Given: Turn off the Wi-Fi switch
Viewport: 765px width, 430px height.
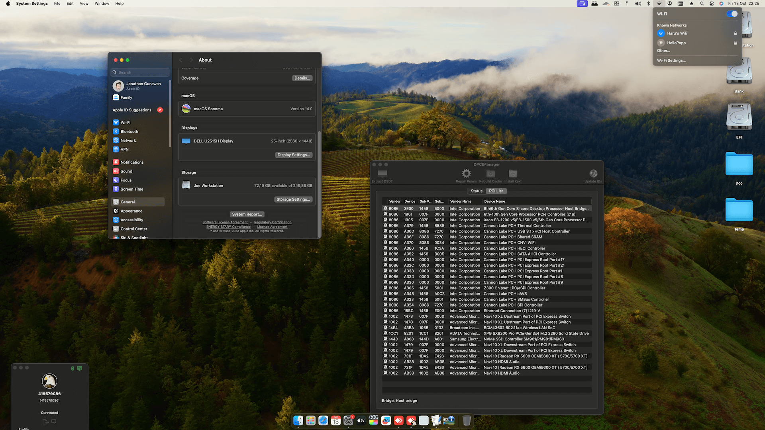Looking at the screenshot, I should coord(732,14).
